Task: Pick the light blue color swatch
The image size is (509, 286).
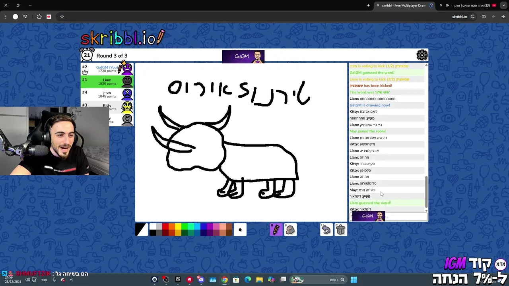Action: pyautogui.click(x=197, y=226)
